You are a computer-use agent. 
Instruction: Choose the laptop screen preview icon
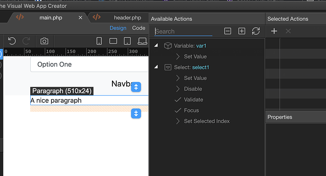[142, 41]
